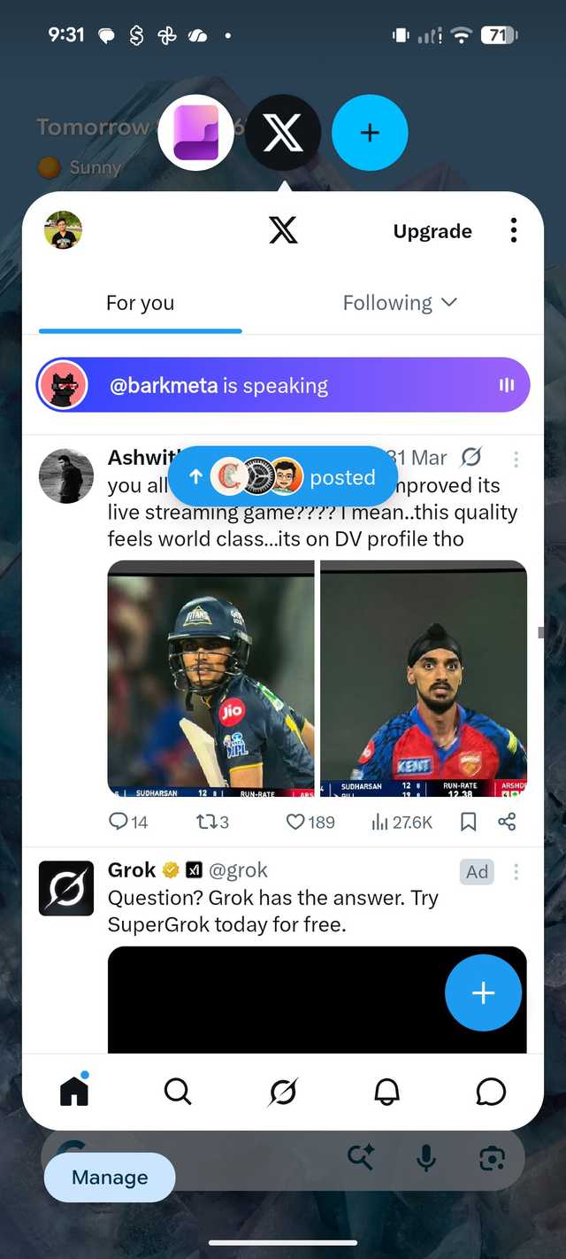Tap the Upgrade button

coord(432,231)
